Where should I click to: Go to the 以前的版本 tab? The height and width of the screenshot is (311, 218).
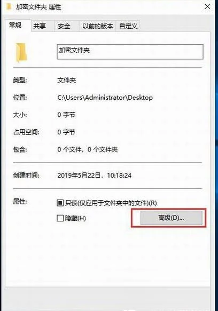point(97,26)
